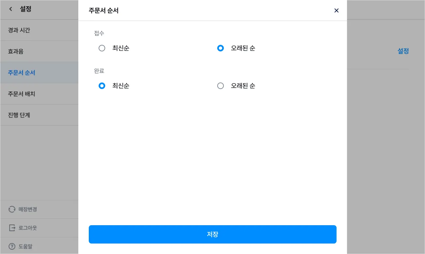The width and height of the screenshot is (425, 254).
Task: Click the 설정 page title in the header
Action: tap(26, 9)
